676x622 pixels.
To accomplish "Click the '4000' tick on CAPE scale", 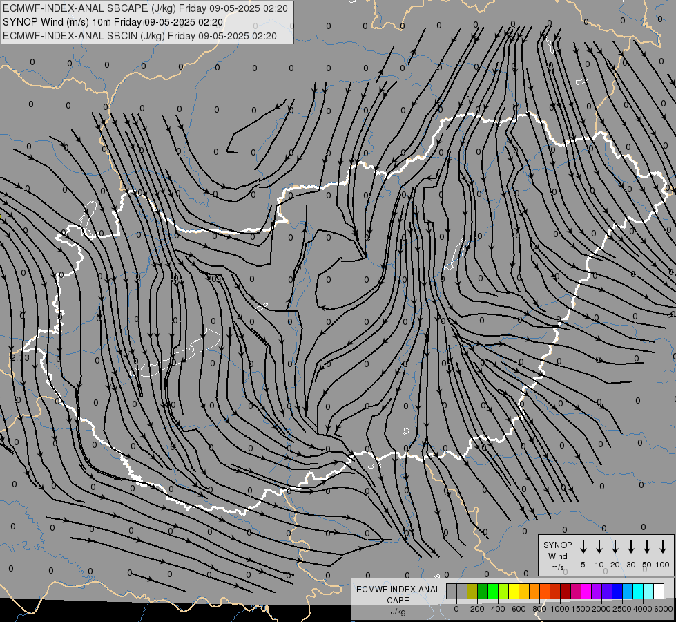I will pos(643,609).
